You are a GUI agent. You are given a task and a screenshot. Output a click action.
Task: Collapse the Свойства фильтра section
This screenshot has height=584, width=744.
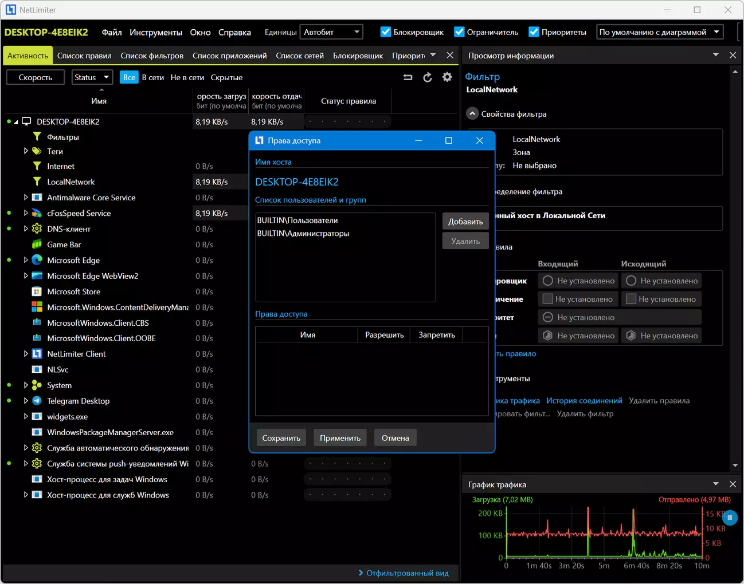(472, 113)
